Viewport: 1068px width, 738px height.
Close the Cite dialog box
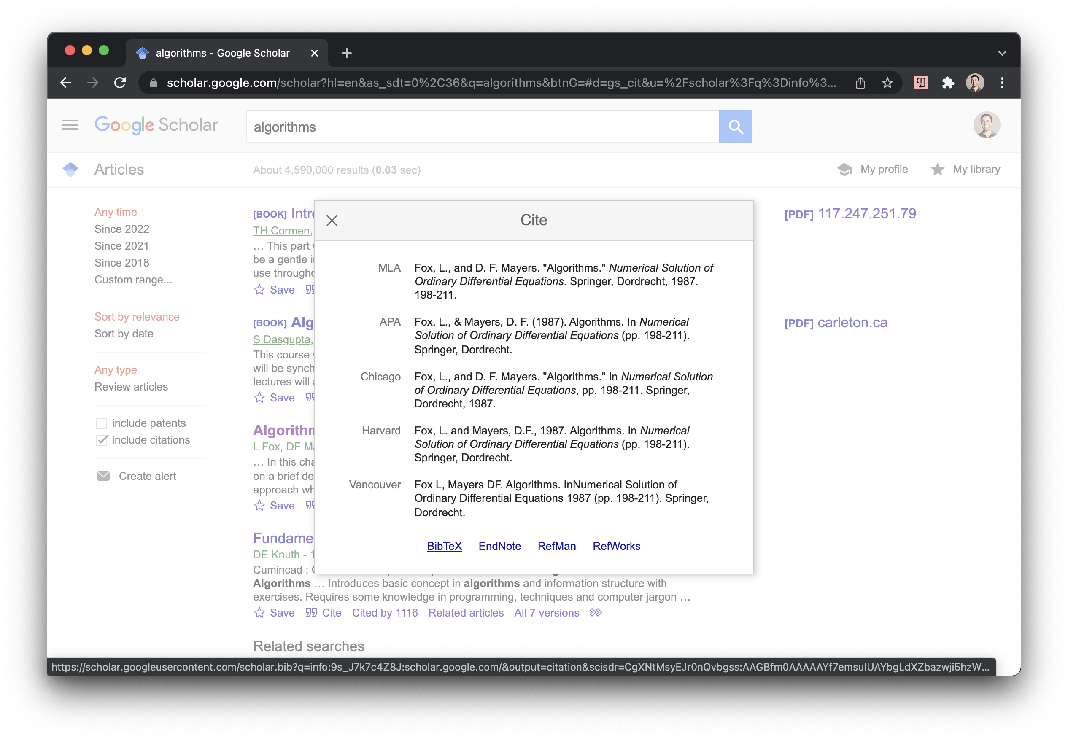pos(332,221)
